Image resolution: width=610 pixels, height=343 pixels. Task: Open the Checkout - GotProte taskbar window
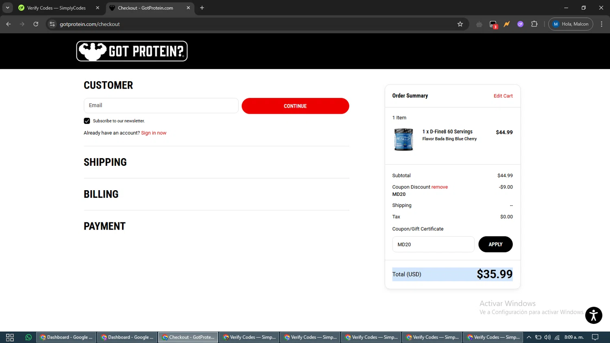click(188, 337)
